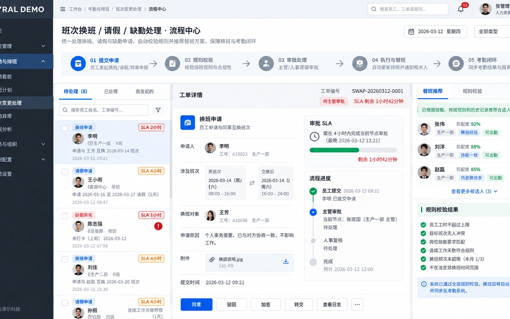Screen dimensions: 510x319
Task: Tick the checkbox for 陈志强 request
Action: 65,216
